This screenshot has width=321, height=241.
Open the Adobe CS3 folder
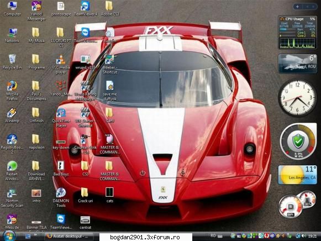(110, 9)
